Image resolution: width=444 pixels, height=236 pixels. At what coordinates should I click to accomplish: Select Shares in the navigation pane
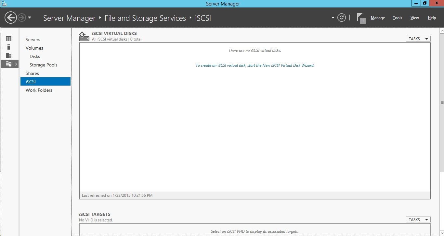tap(32, 73)
